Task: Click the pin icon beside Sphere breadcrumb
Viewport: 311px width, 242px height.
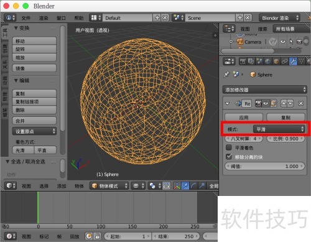Action: (x=226, y=74)
